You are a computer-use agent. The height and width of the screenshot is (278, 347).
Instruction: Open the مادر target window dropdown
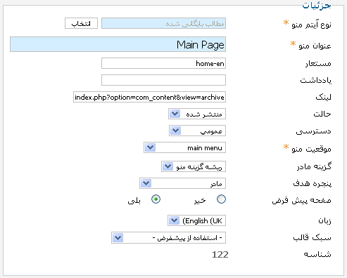click(182, 183)
